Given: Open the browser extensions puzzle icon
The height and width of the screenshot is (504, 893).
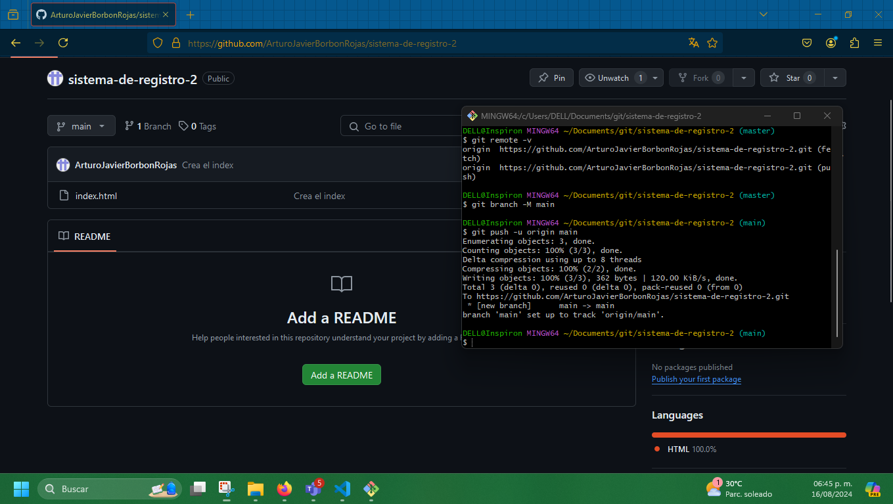Looking at the screenshot, I should (x=854, y=43).
